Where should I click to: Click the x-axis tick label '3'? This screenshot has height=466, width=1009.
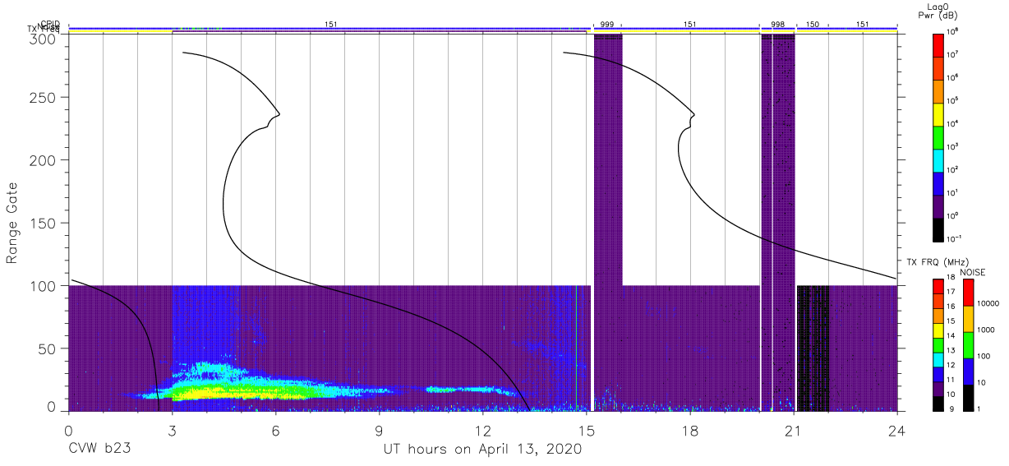(x=172, y=429)
